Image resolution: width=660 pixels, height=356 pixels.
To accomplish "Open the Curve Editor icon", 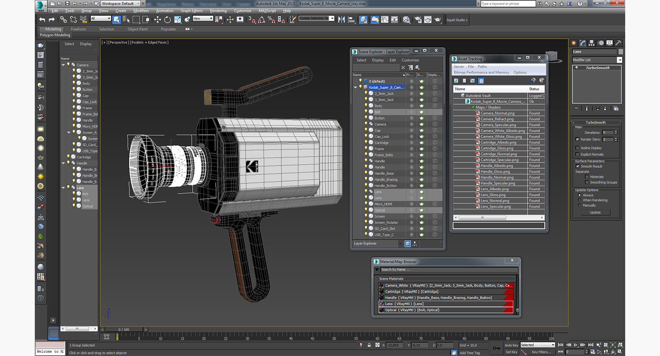I will [x=384, y=20].
